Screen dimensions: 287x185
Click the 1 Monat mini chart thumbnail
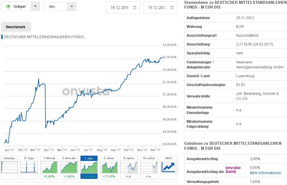49,167
